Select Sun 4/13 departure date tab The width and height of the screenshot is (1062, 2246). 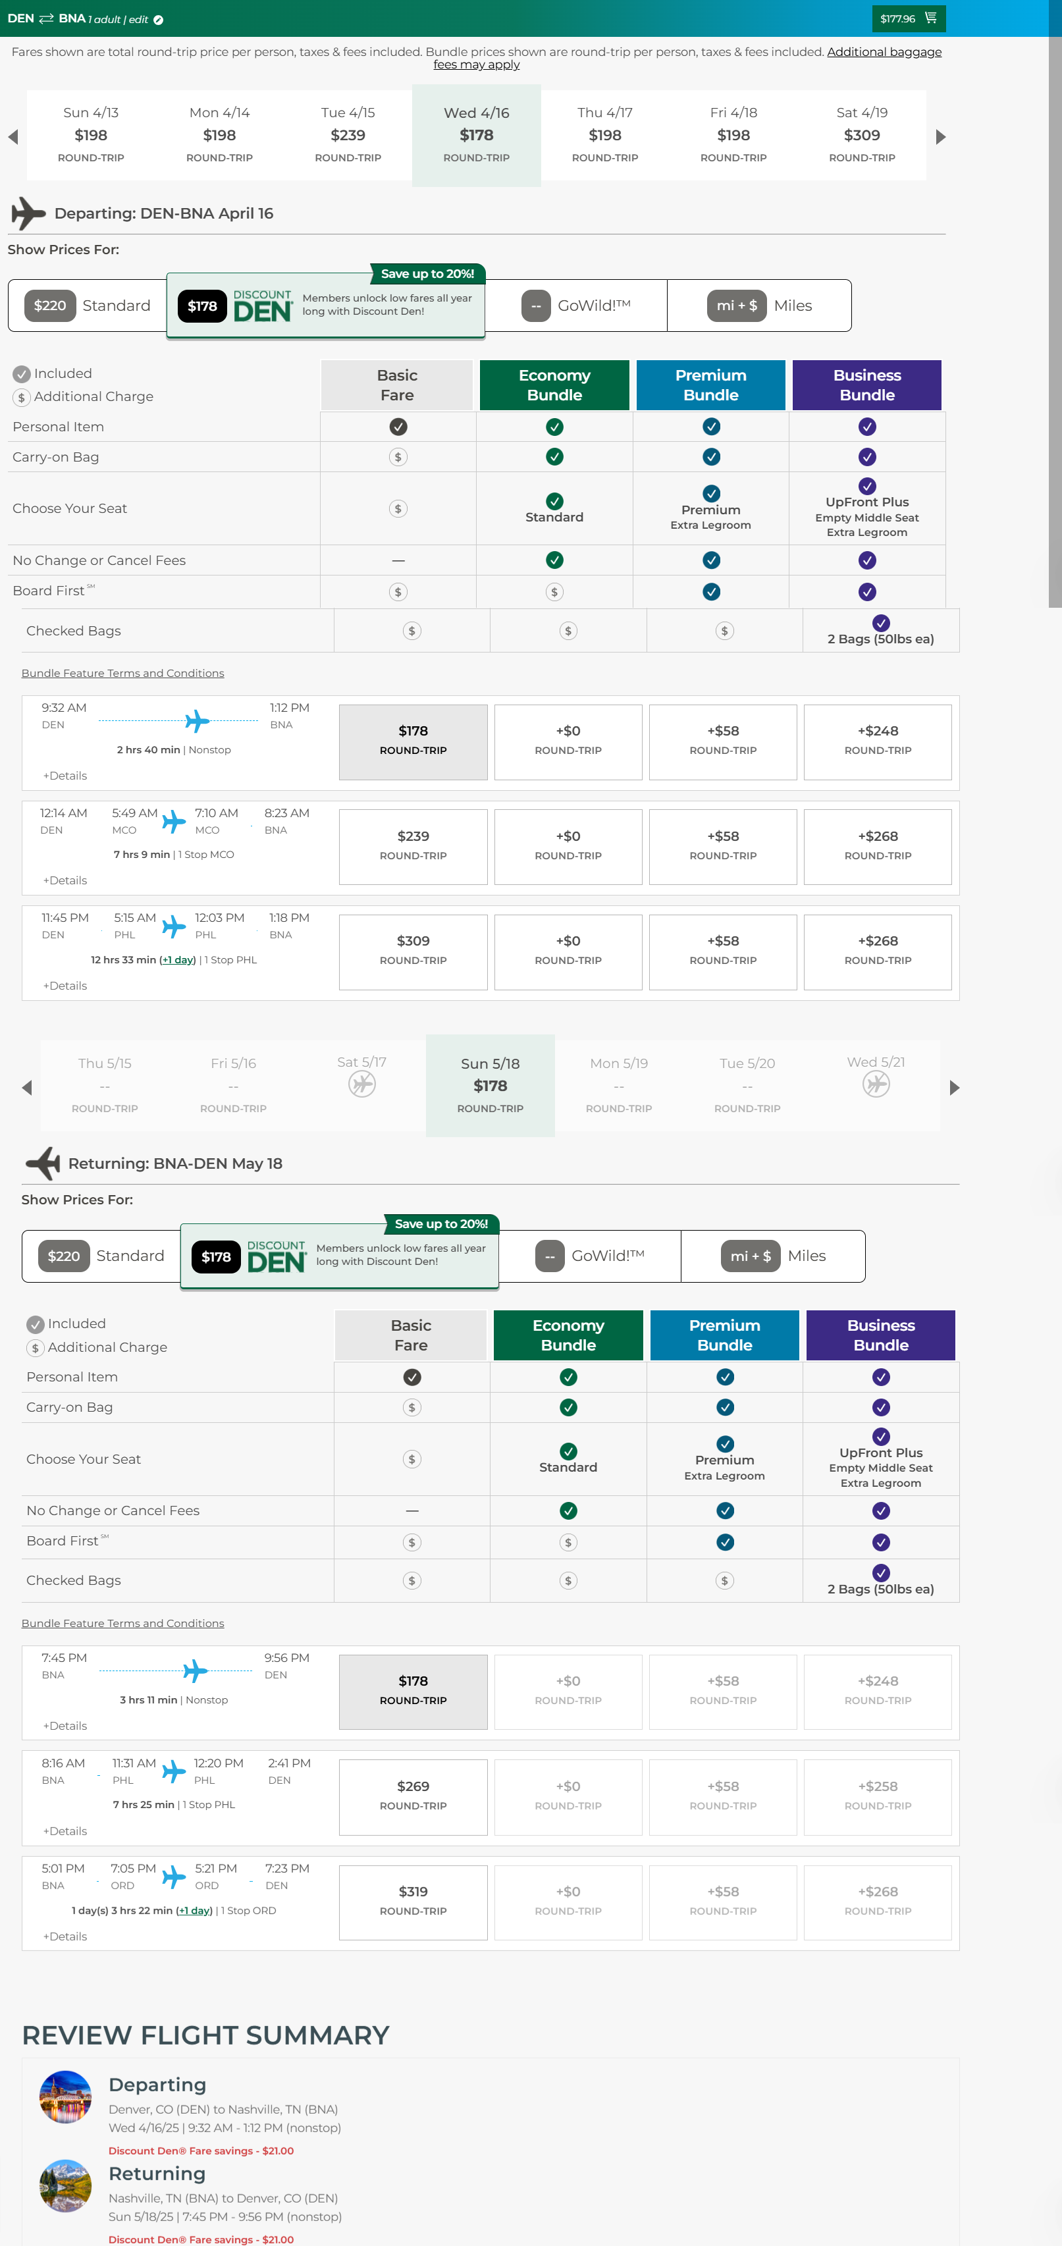click(91, 135)
